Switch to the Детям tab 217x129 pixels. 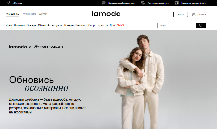coord(43,14)
